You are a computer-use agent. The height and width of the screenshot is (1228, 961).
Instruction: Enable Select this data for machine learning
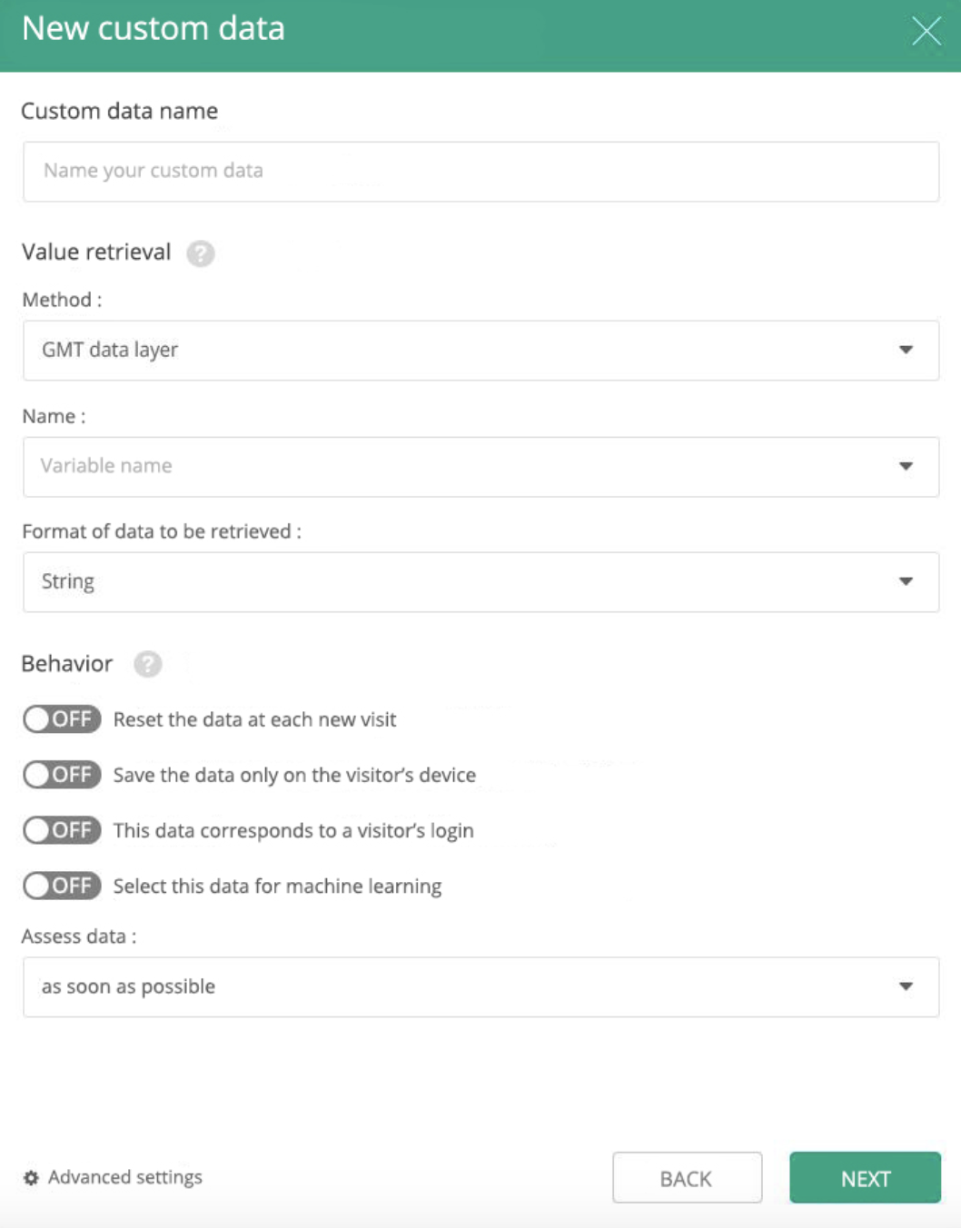point(62,886)
